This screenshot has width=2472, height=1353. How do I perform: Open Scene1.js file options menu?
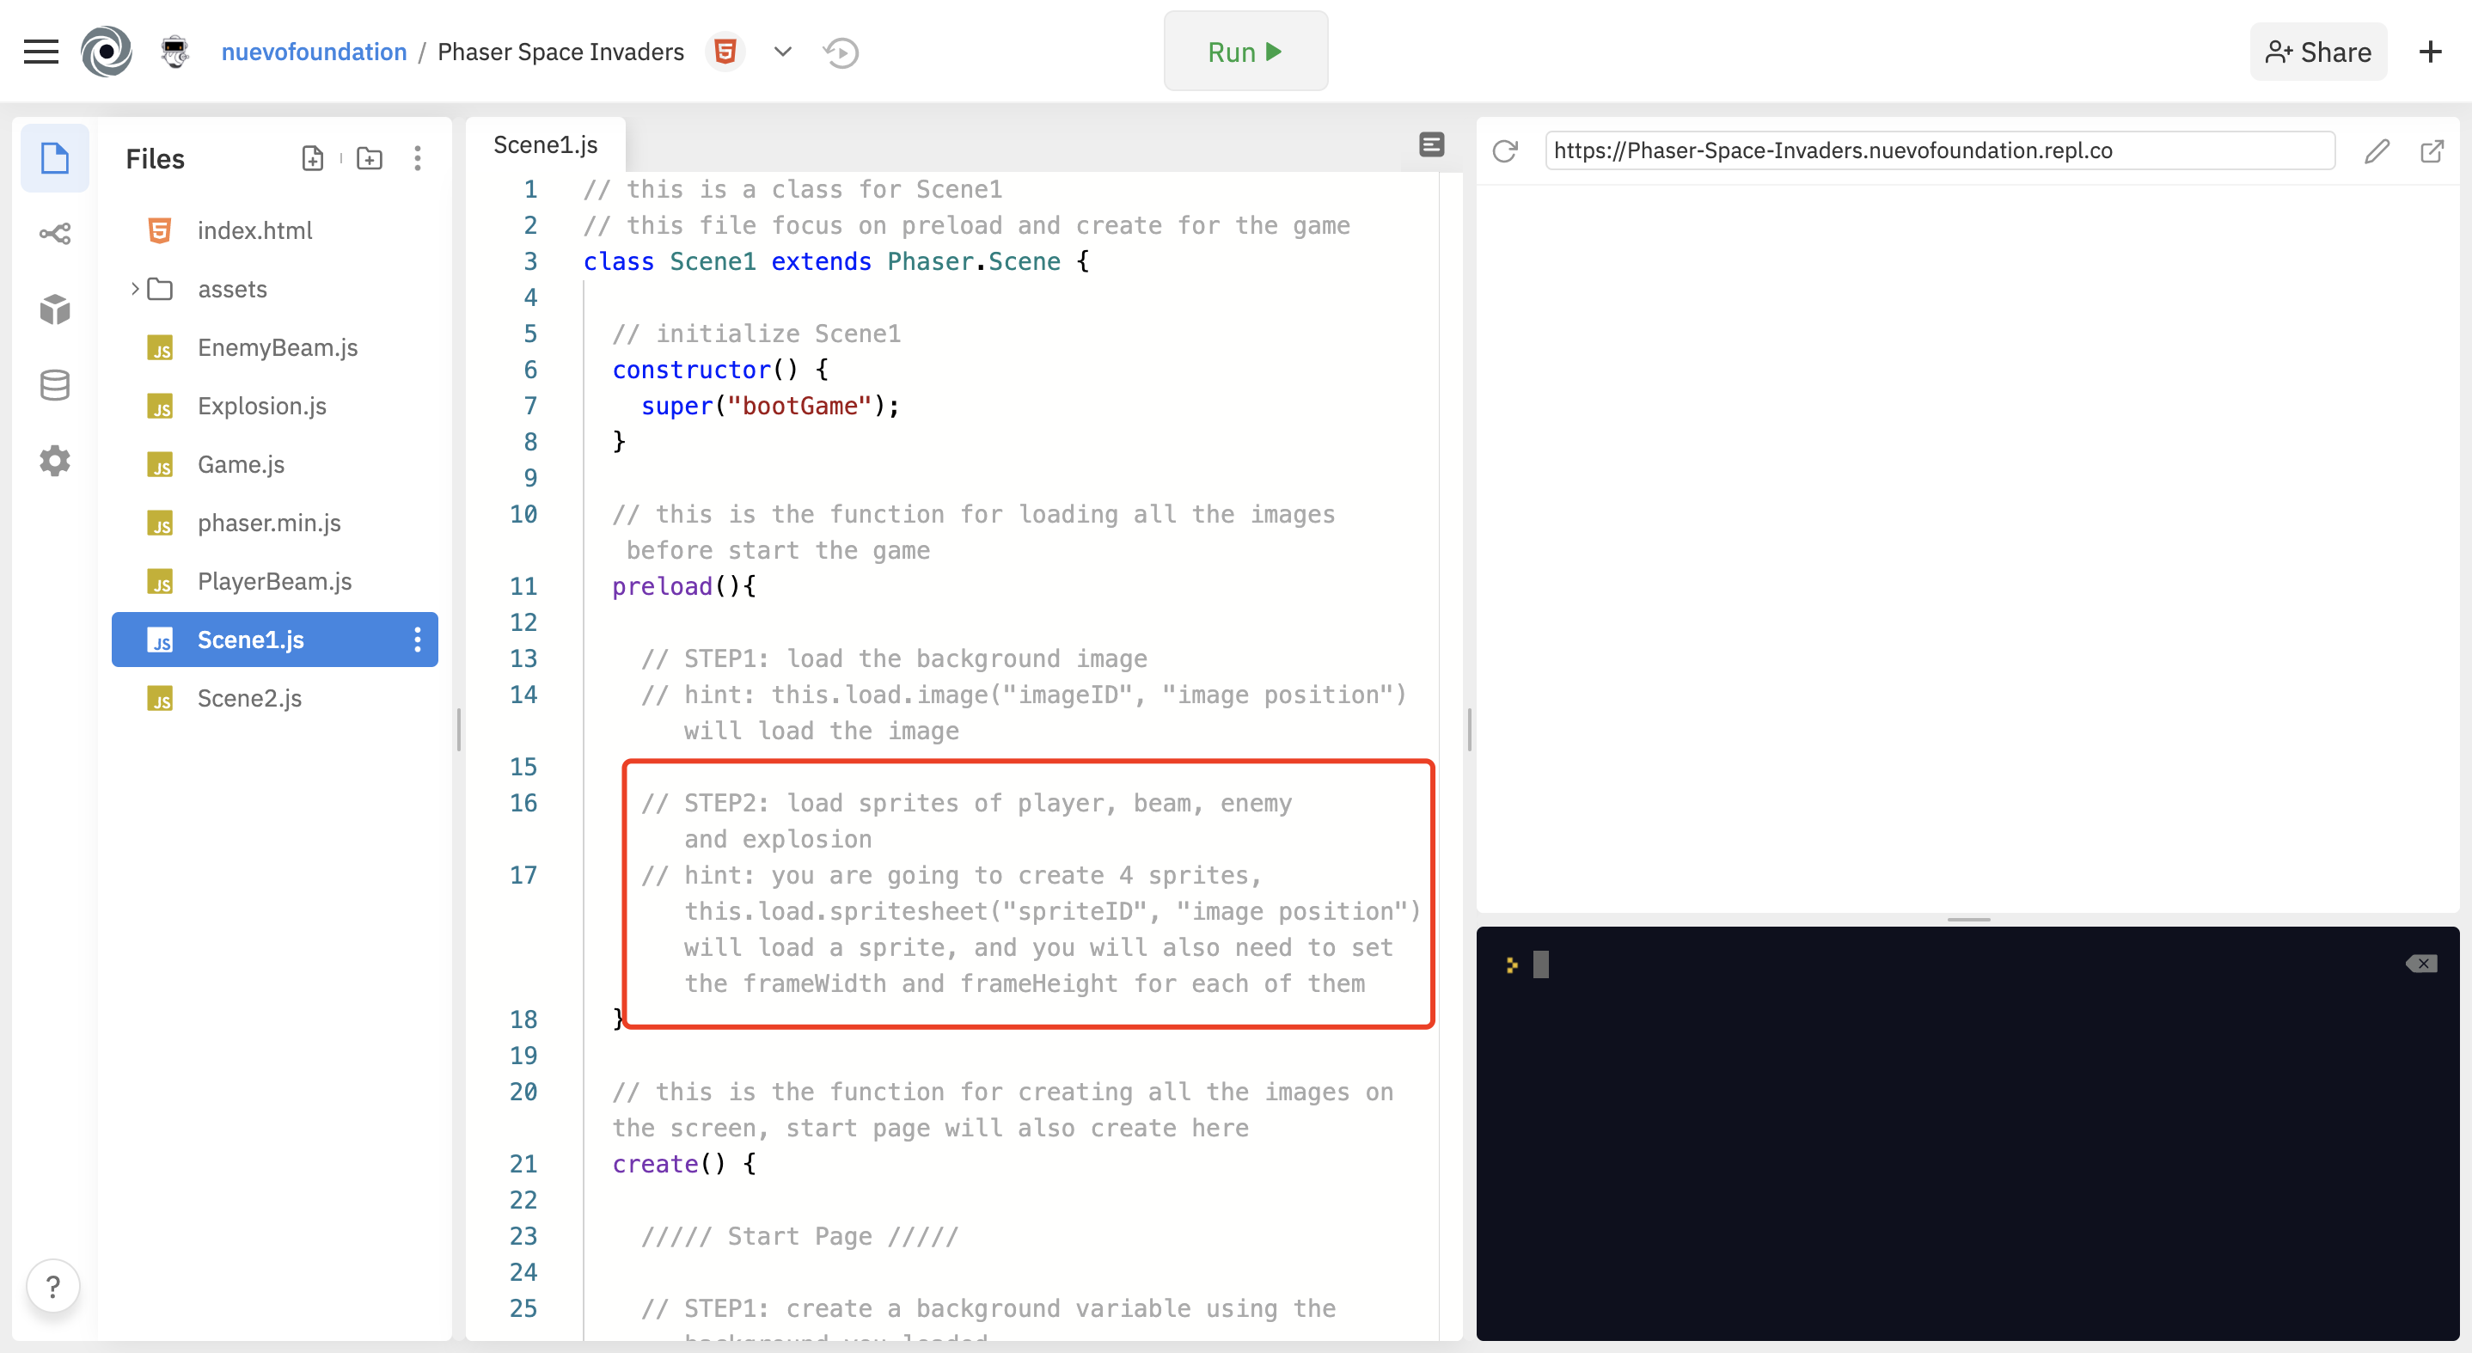point(418,640)
